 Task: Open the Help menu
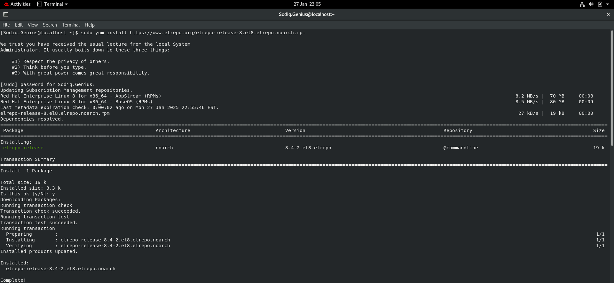click(x=90, y=25)
